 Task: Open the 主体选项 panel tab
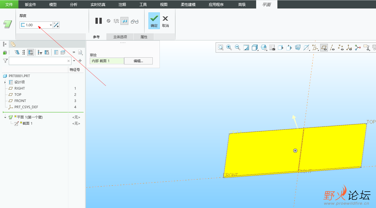(x=120, y=37)
